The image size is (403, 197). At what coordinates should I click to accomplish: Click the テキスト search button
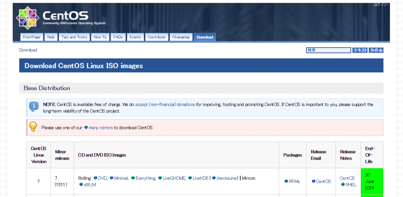point(360,50)
